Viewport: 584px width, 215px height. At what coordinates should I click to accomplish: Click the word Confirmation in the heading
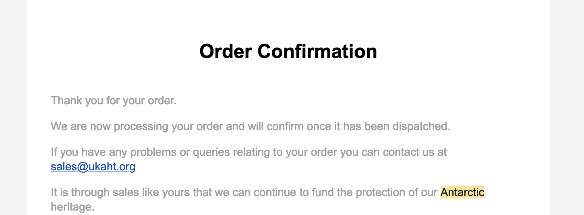(x=317, y=52)
